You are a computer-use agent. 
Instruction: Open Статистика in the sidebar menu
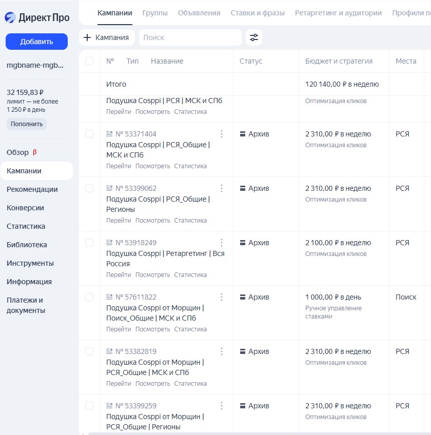click(x=26, y=226)
